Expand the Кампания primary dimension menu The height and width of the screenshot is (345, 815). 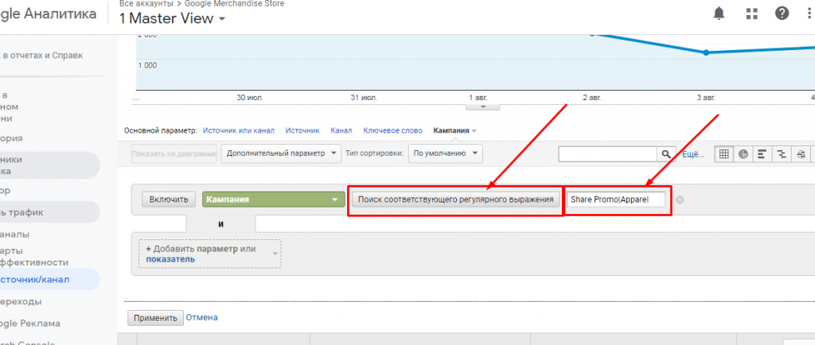click(454, 130)
